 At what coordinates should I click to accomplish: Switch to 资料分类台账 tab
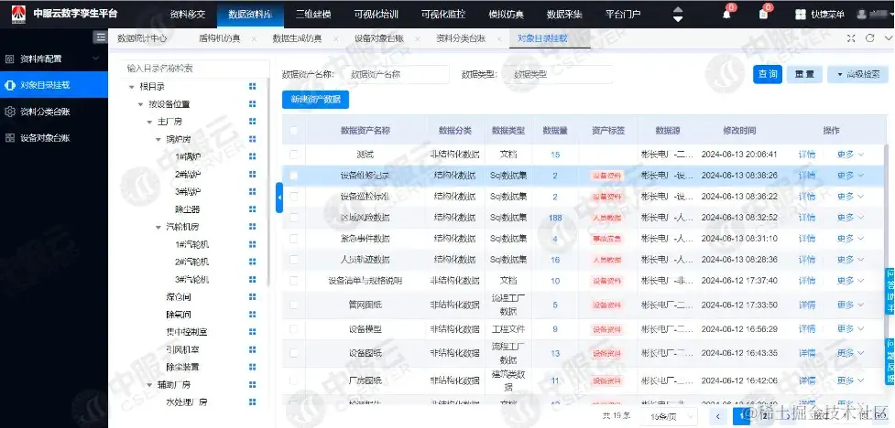pos(461,38)
